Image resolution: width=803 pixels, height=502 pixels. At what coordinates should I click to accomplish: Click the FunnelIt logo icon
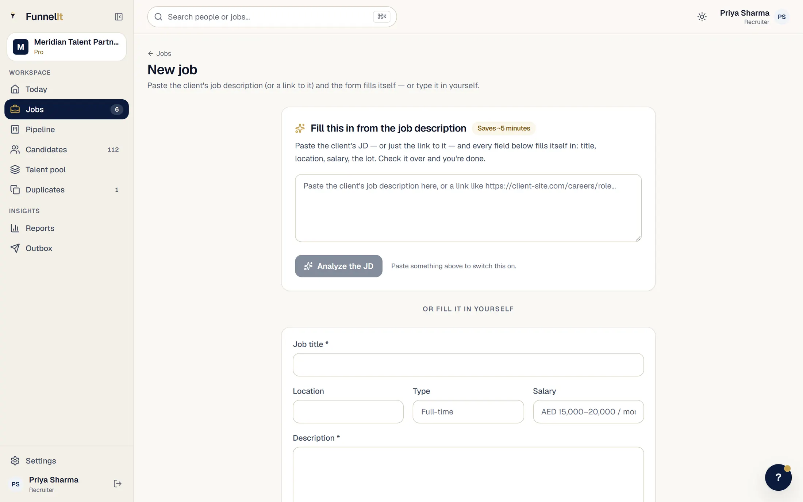pos(13,15)
